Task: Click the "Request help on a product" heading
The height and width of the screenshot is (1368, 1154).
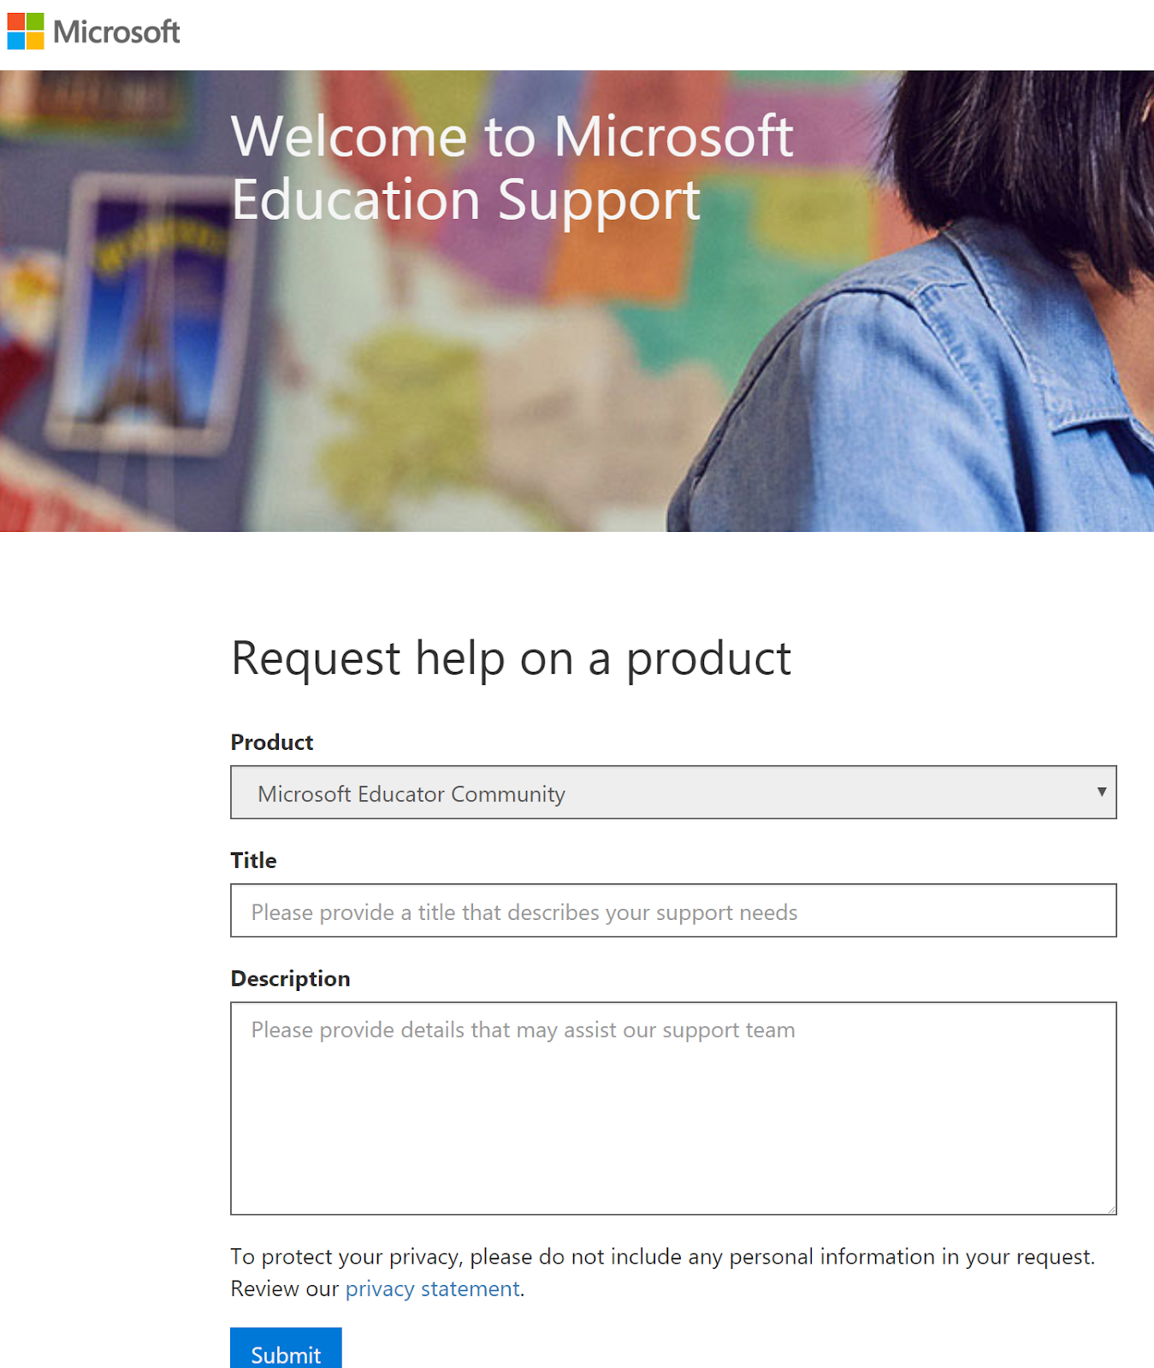Action: (511, 658)
